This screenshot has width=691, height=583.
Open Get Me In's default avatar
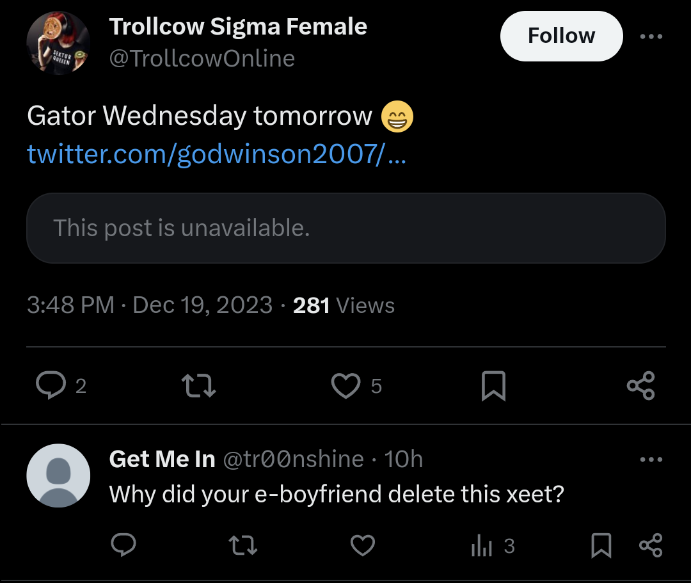58,475
